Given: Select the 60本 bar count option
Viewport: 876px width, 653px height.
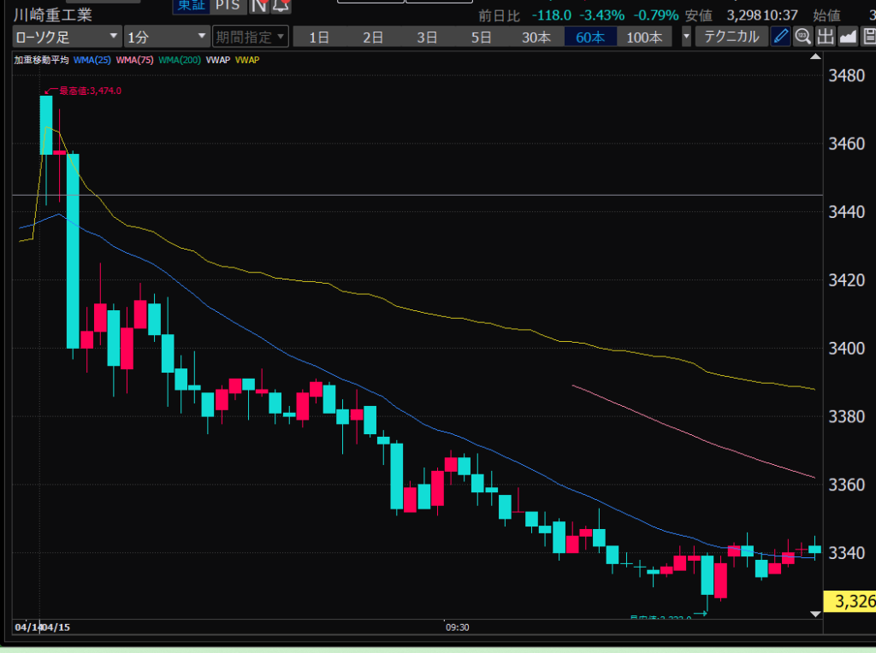Looking at the screenshot, I should (590, 37).
